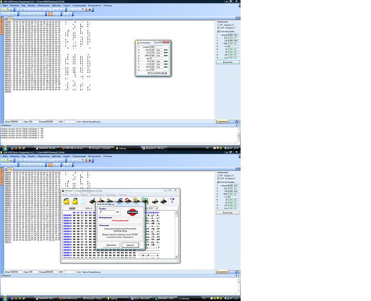
Task: Click Размер field in bottom screenshot status bar
Action: 52,272
